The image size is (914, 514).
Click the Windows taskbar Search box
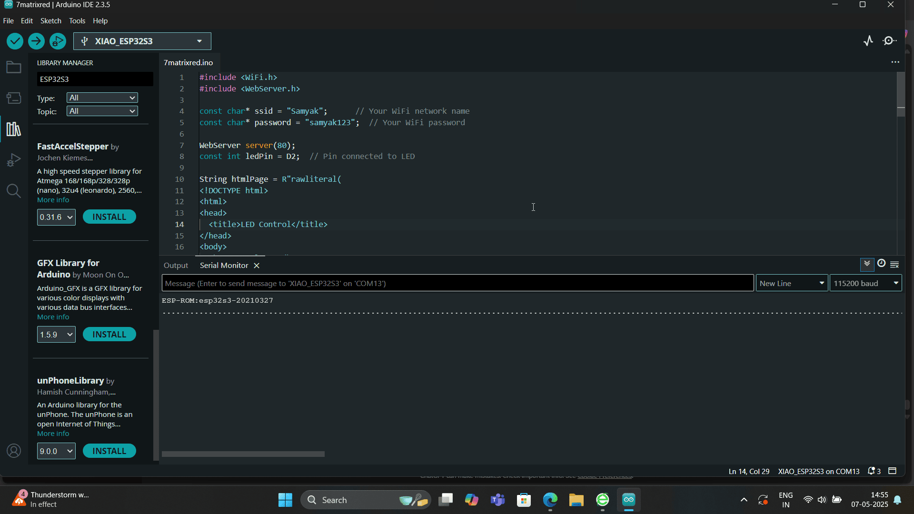366,500
